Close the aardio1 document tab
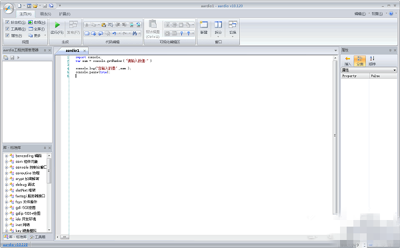400x248 pixels. (85, 51)
